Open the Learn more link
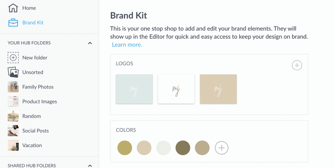Viewport: 334px width, 168px height. click(x=127, y=45)
